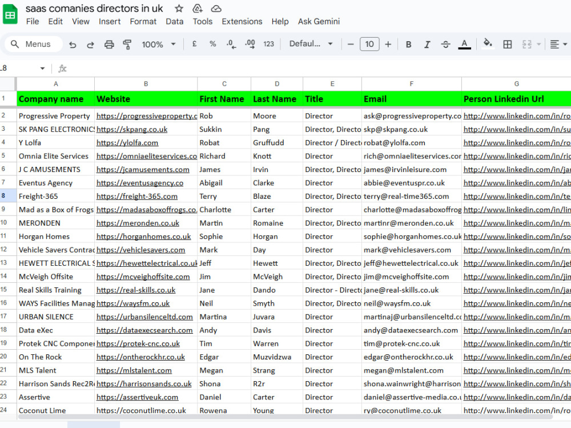
Task: Open font family Default dropdown
Action: [x=311, y=44]
